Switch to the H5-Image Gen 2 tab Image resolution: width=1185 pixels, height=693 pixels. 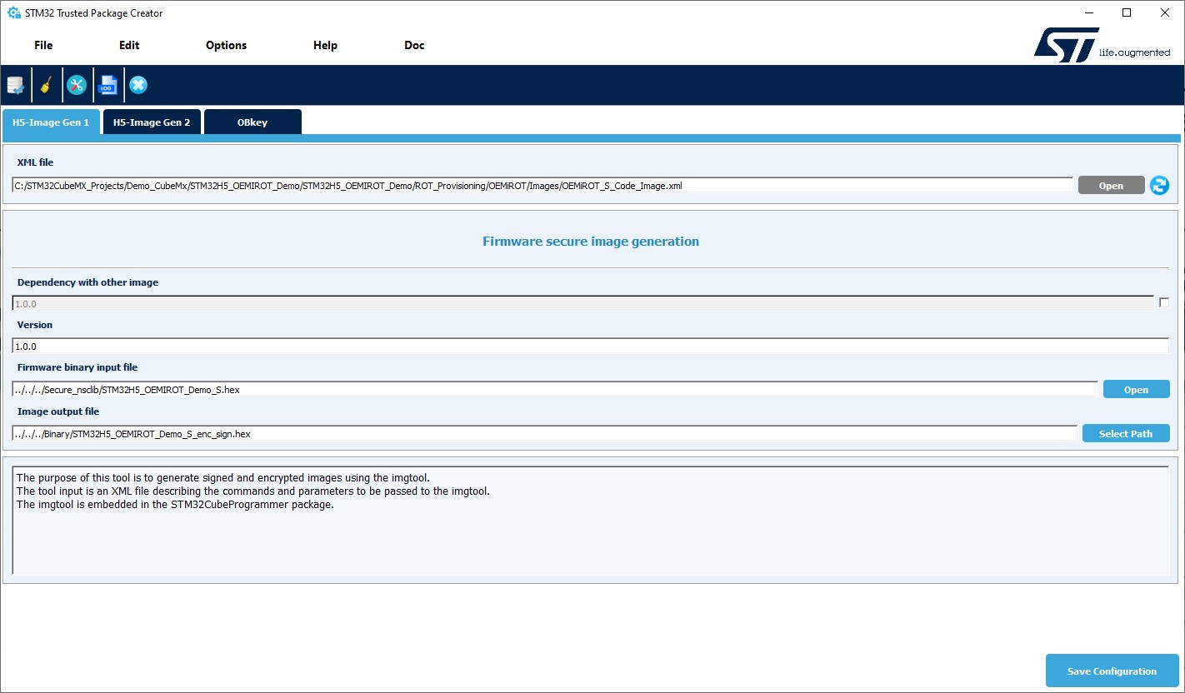pos(152,122)
